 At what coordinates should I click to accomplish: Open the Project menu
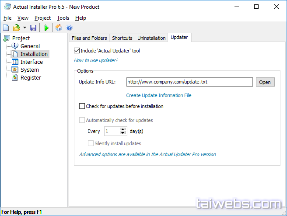[42, 18]
